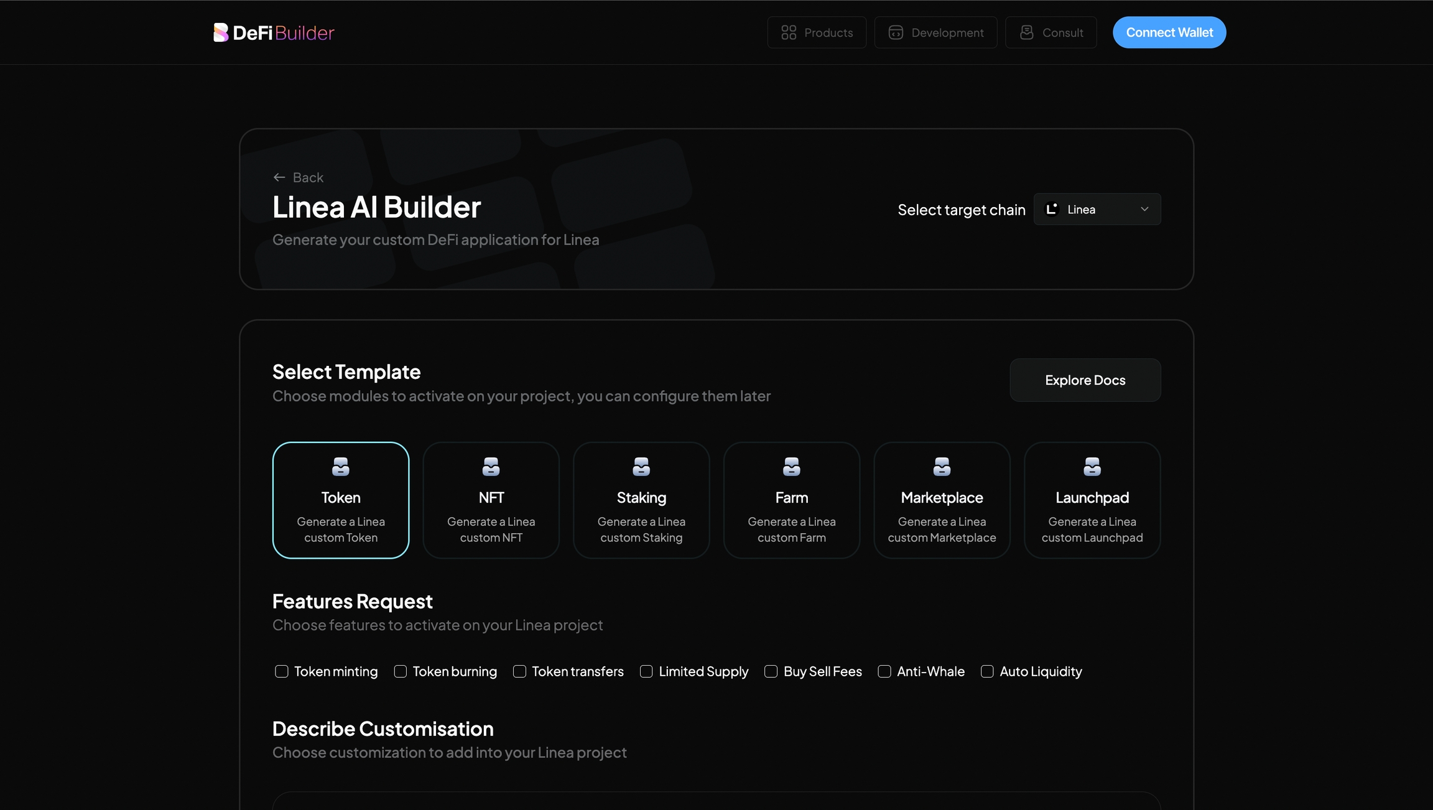Screen dimensions: 1433x810
Task: Open the Development menu
Action: 935,32
